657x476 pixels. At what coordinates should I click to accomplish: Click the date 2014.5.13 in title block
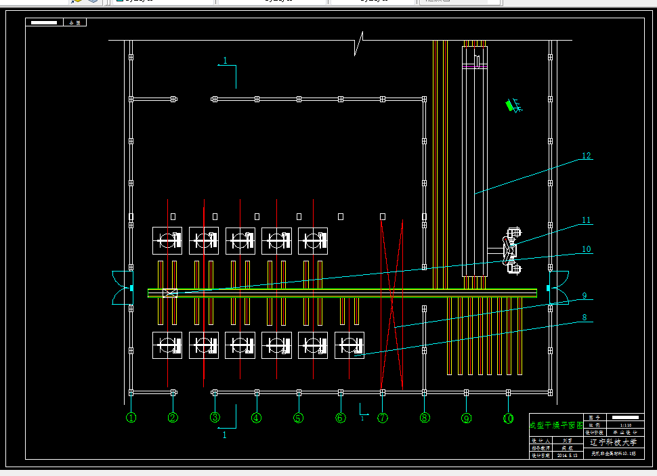click(x=568, y=456)
